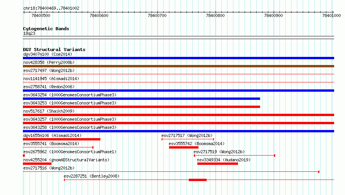
Task: Click the esv2717517 (Wong2012b) variant span
Action: tap(188, 139)
